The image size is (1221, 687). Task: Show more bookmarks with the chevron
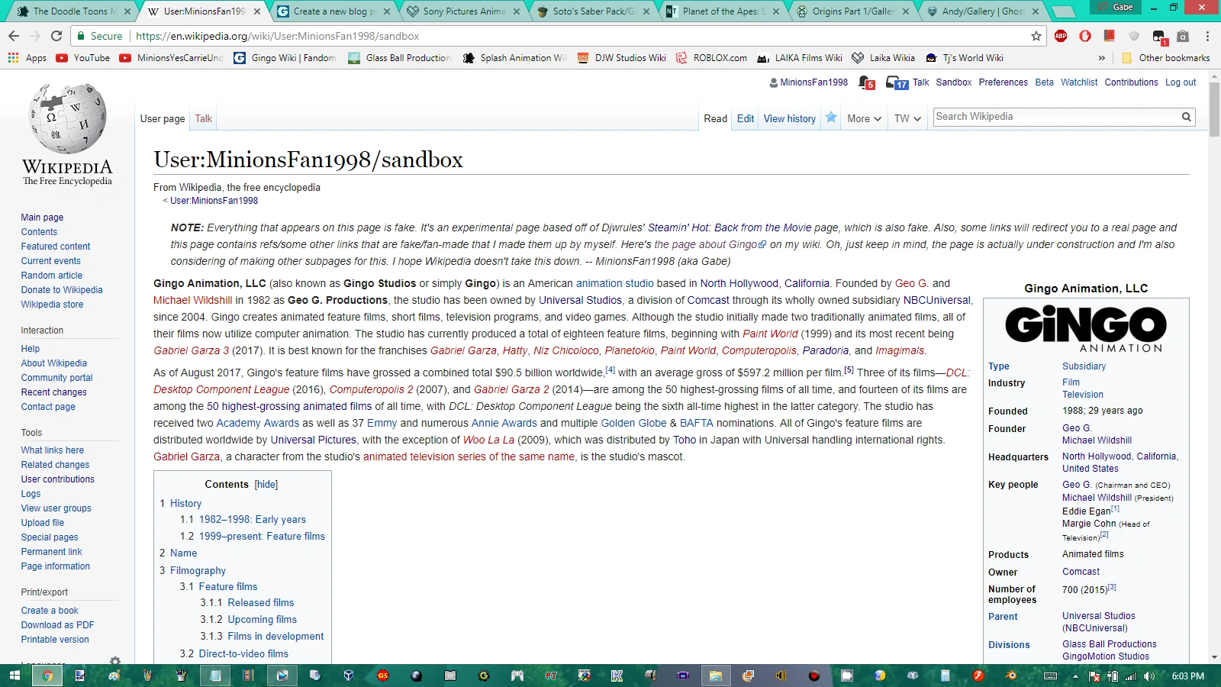[1102, 58]
